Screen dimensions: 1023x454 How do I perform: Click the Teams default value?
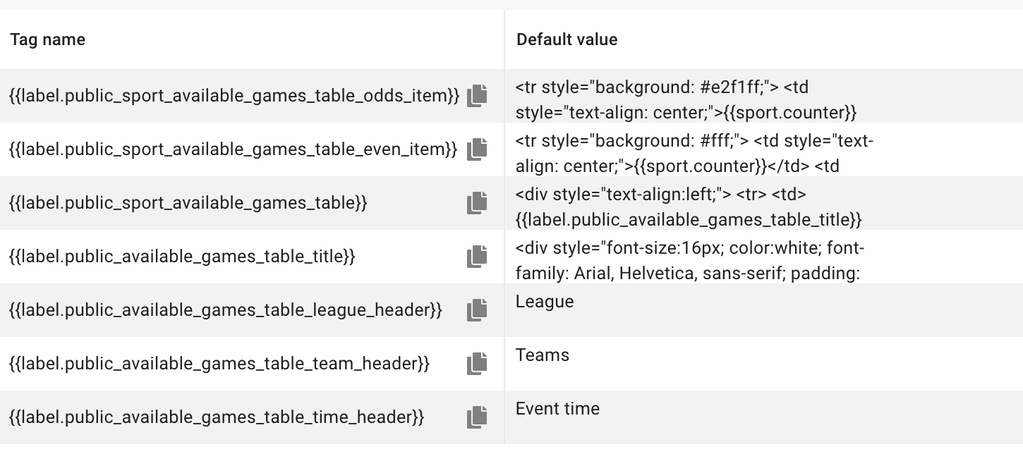click(543, 355)
